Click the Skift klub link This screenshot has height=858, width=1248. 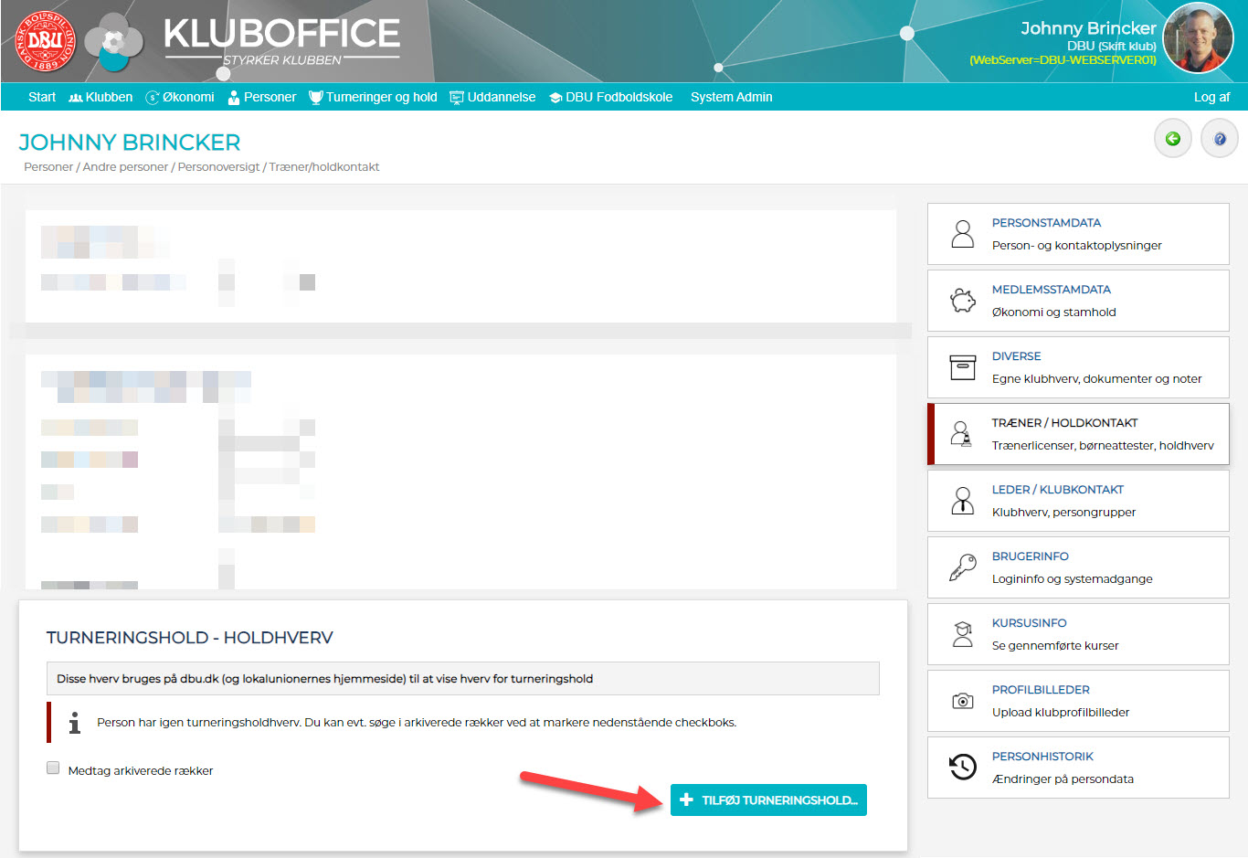1127,46
